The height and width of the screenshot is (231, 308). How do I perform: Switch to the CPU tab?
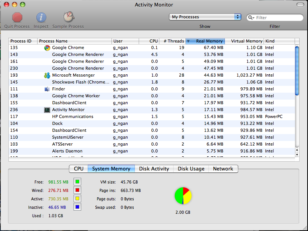(x=79, y=169)
